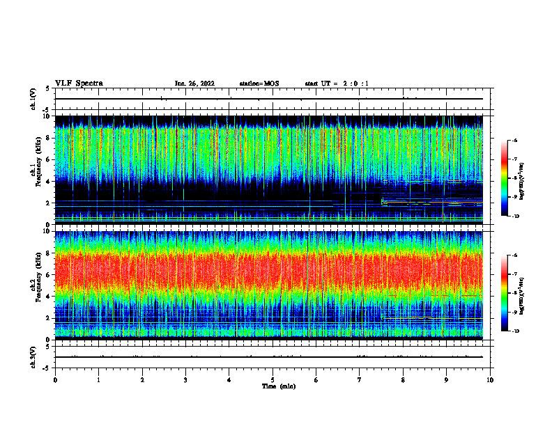The image size is (552, 426).
Task: Click time axis tick label "10"
Action: [490, 380]
